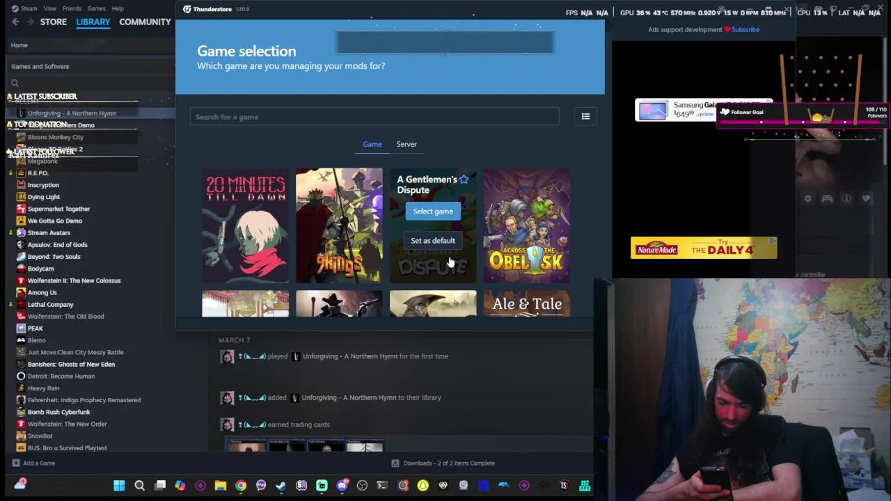Open Windows taskbar search
The width and height of the screenshot is (891, 501).
click(139, 485)
